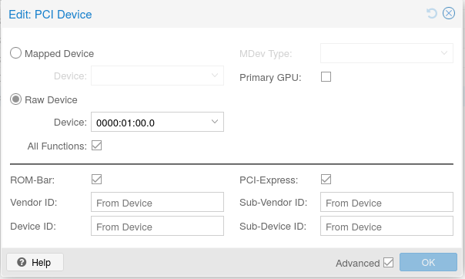Select the Raw Device radio button

point(15,99)
